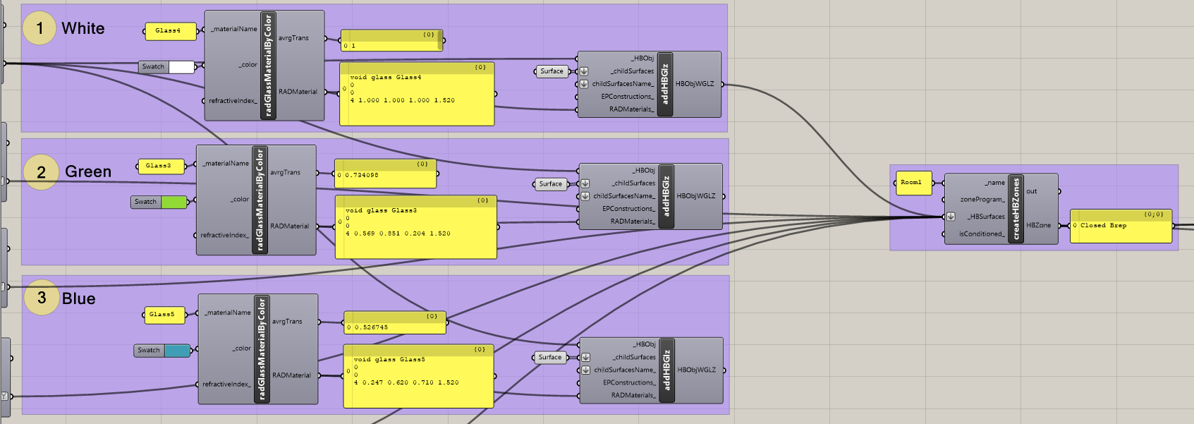
Task: Click the avrgTrans output in White group
Action: 293,38
